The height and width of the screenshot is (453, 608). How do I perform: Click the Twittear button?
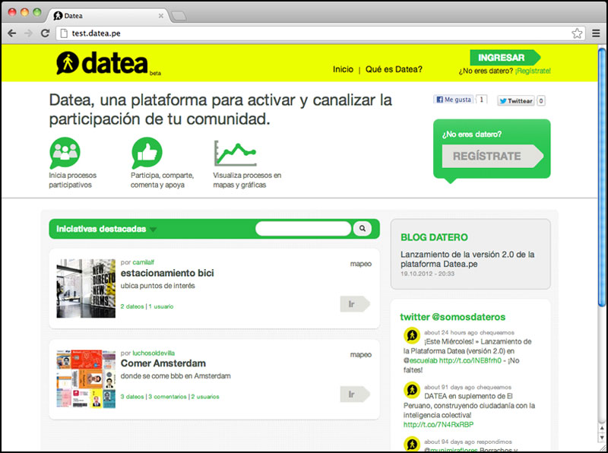(x=516, y=101)
